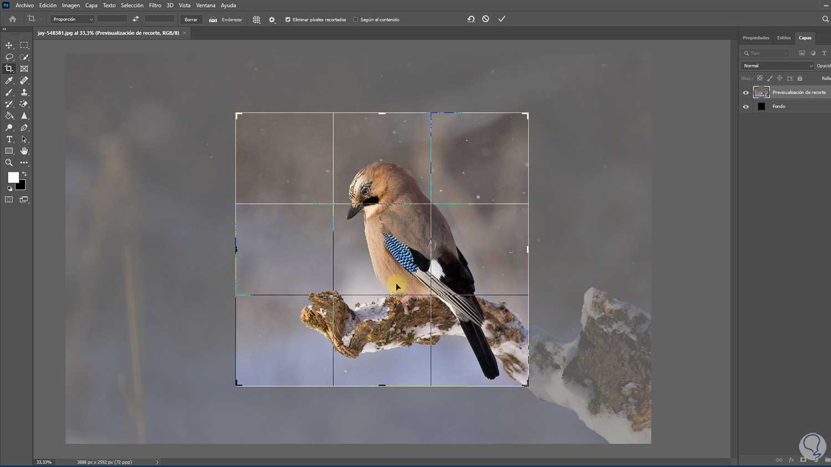Select the Horizontal Type tool
831x467 pixels.
(9, 139)
